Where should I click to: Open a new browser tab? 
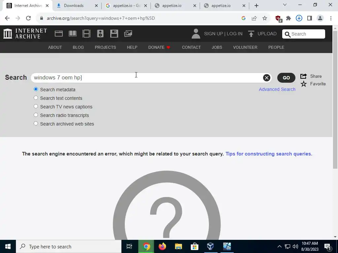click(256, 6)
